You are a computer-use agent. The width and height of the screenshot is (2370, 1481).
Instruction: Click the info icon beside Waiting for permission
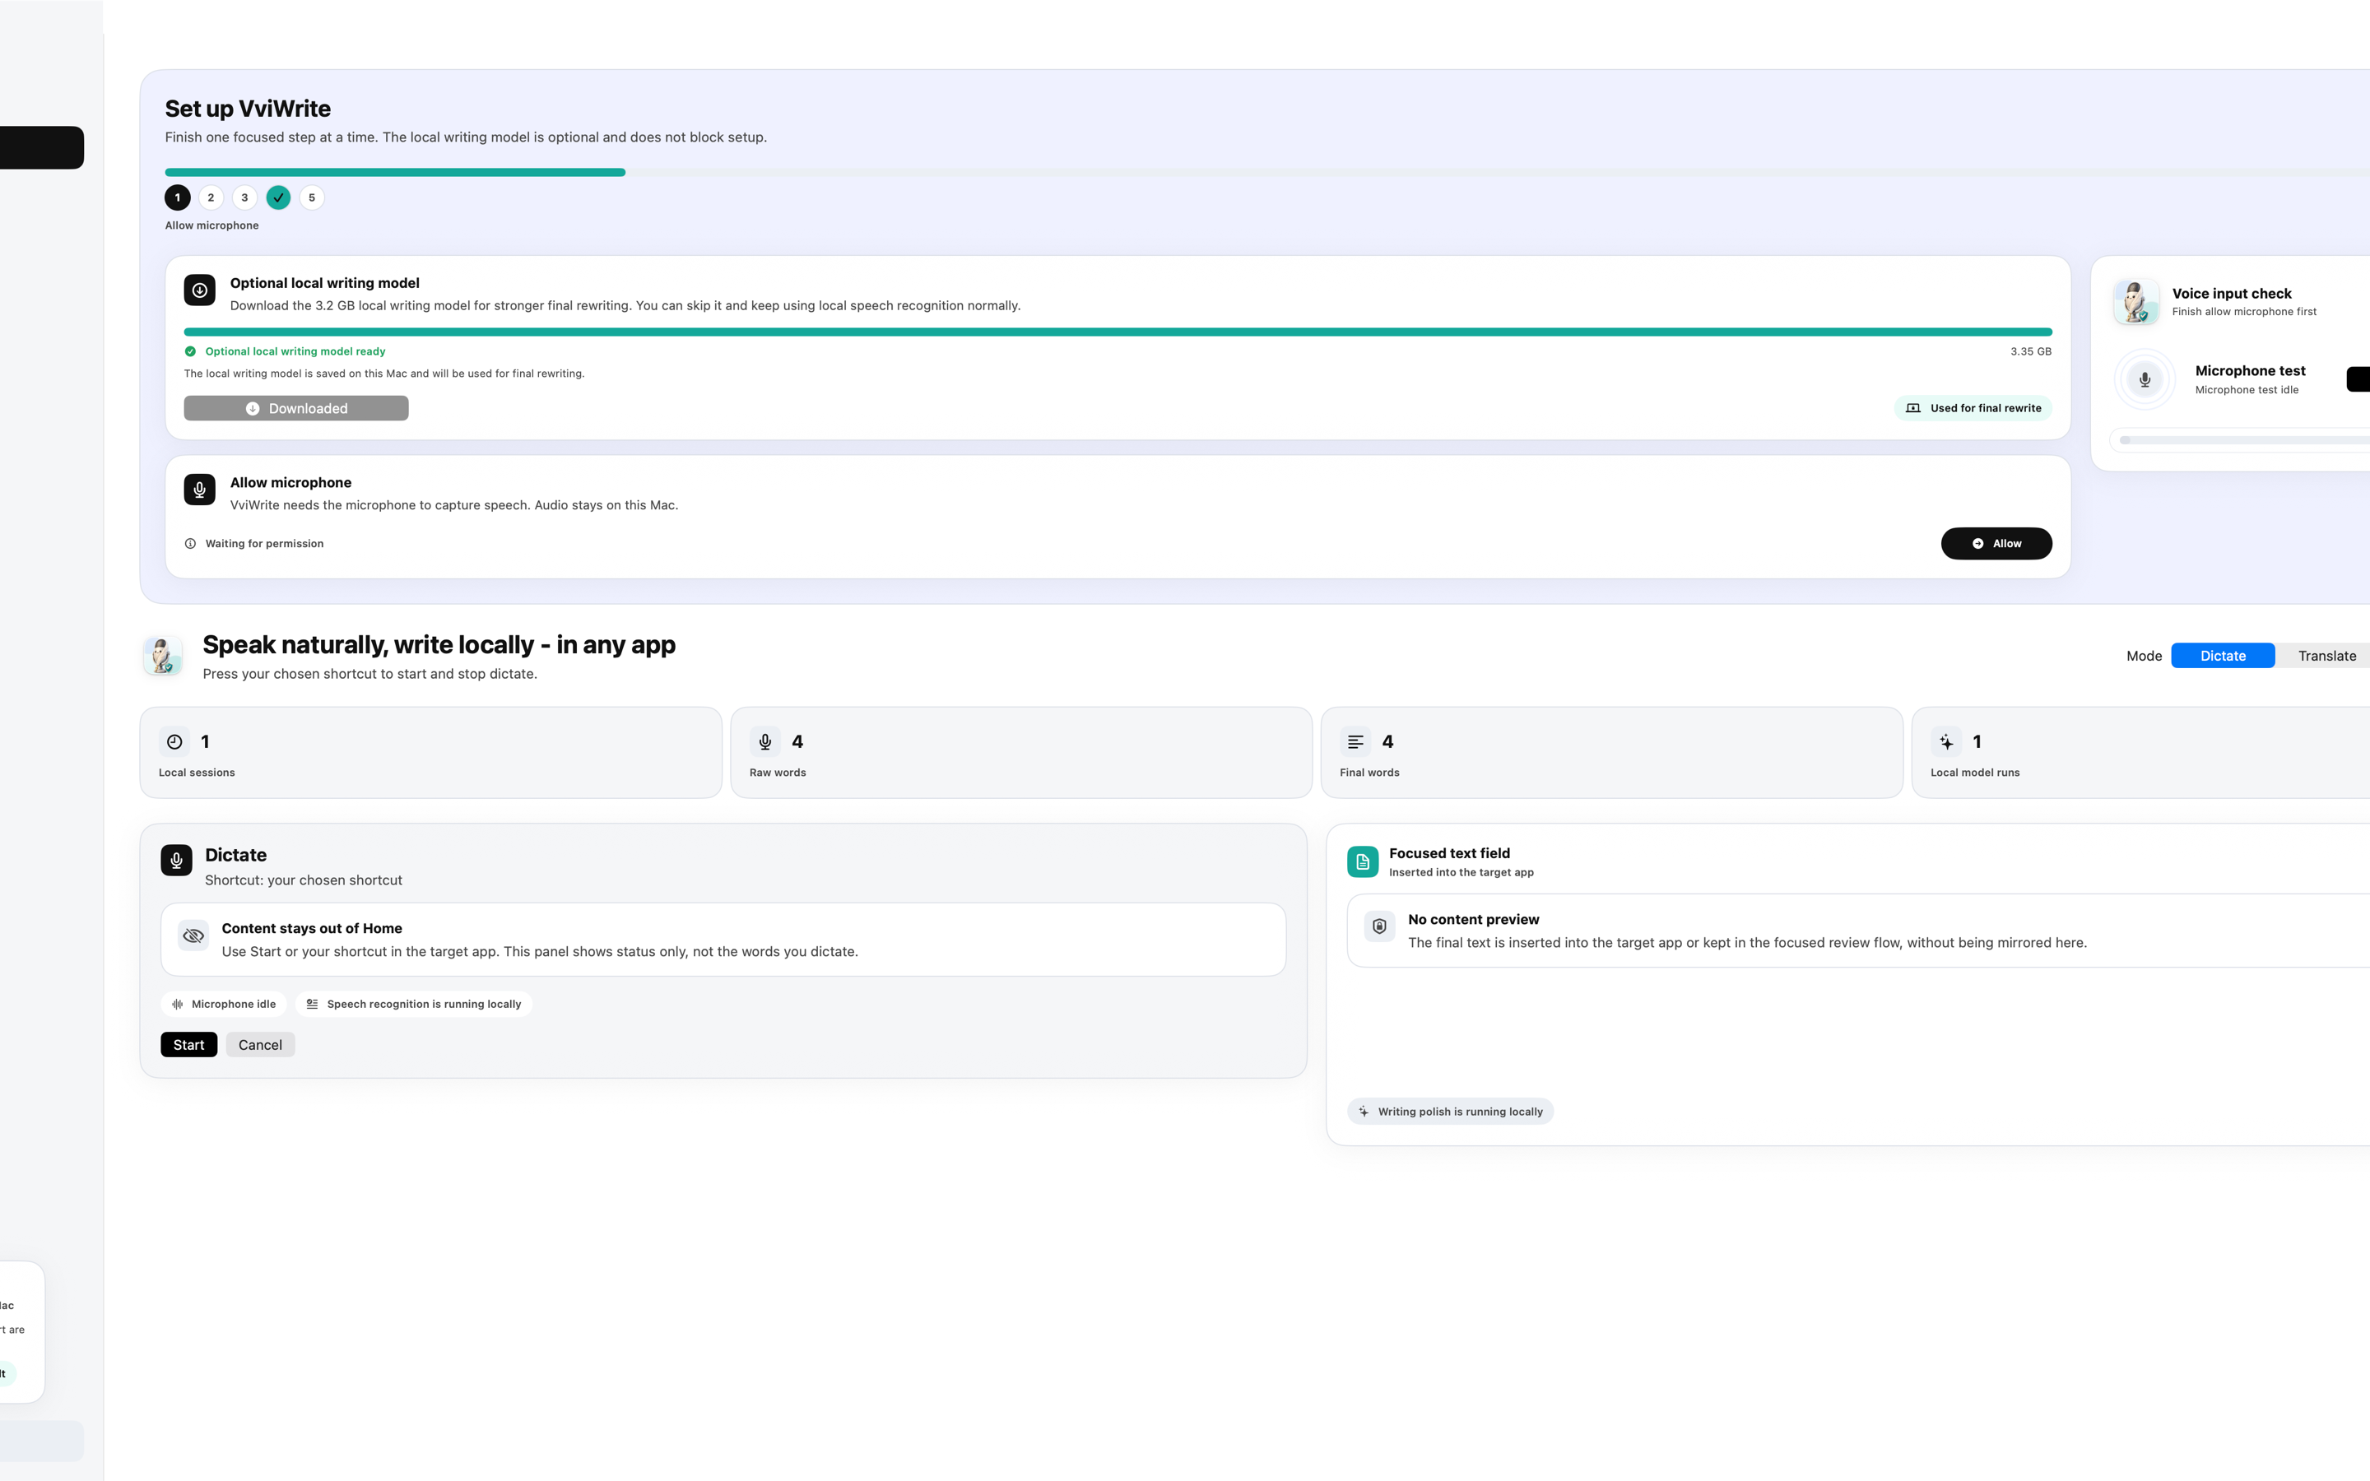[x=190, y=544]
